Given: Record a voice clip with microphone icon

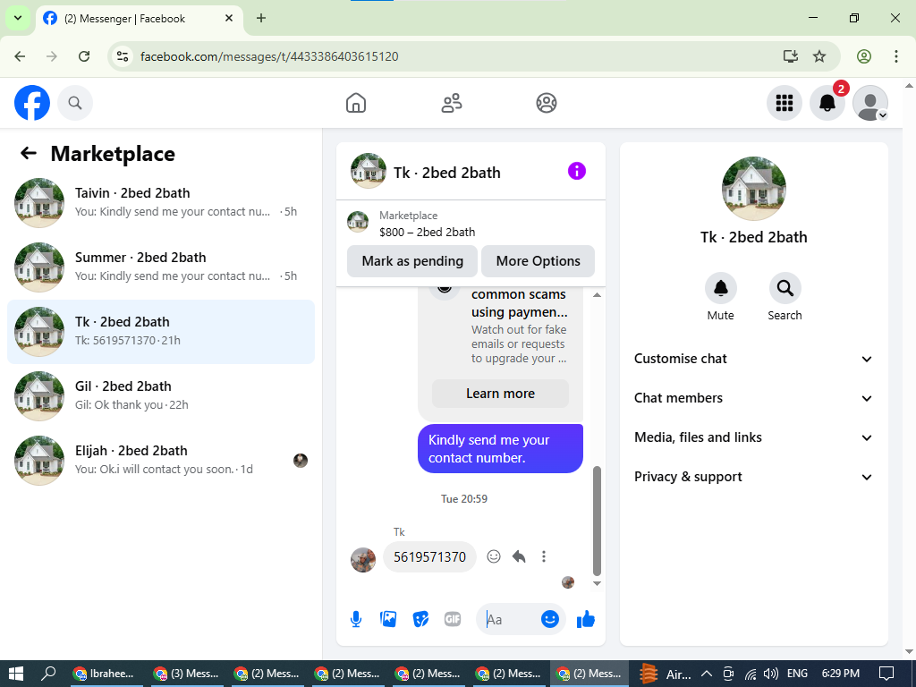Looking at the screenshot, I should tap(356, 619).
